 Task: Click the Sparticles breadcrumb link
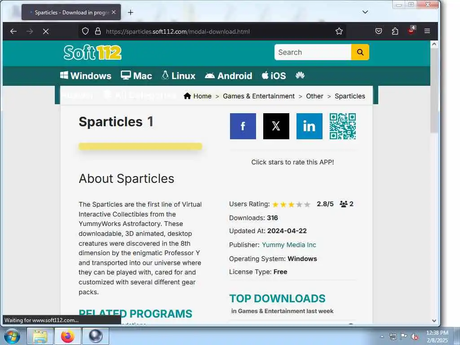point(350,96)
